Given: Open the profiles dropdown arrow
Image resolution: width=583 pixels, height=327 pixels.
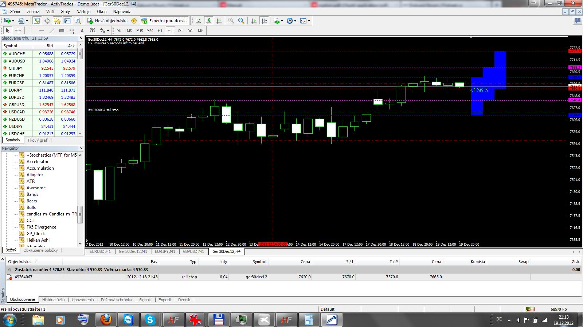Looking at the screenshot, I should point(27,21).
